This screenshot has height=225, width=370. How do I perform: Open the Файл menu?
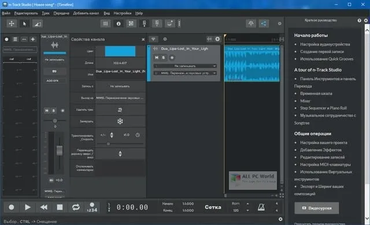pos(6,13)
